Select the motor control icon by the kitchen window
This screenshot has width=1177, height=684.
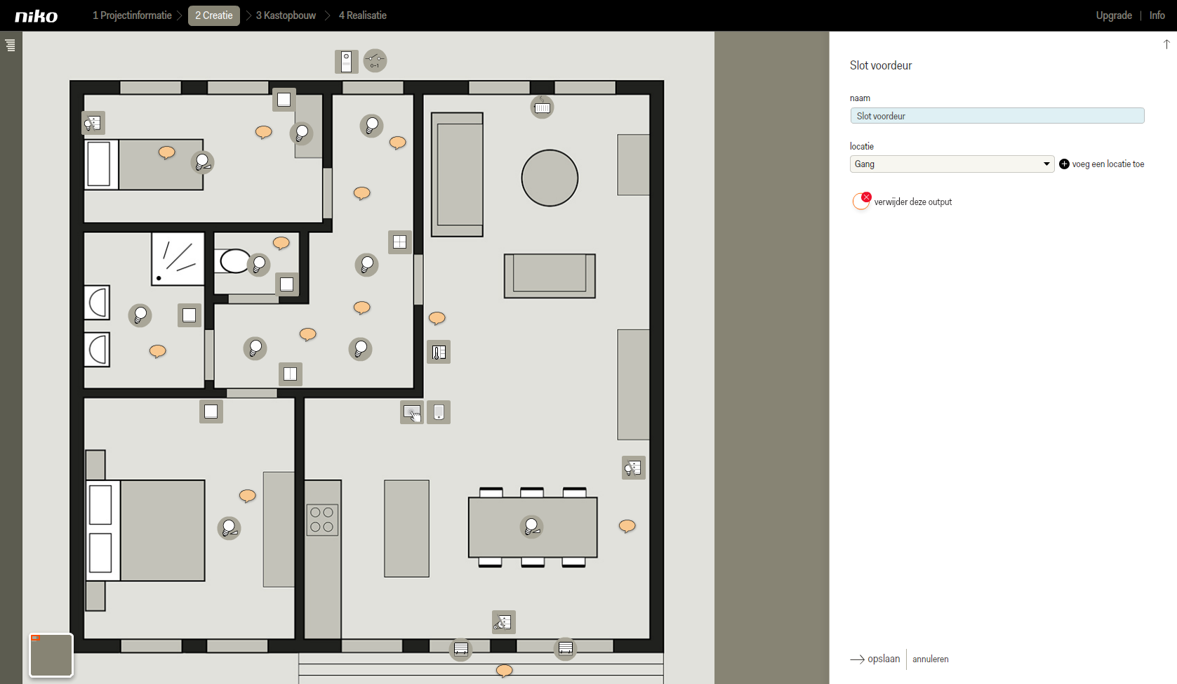coord(504,622)
